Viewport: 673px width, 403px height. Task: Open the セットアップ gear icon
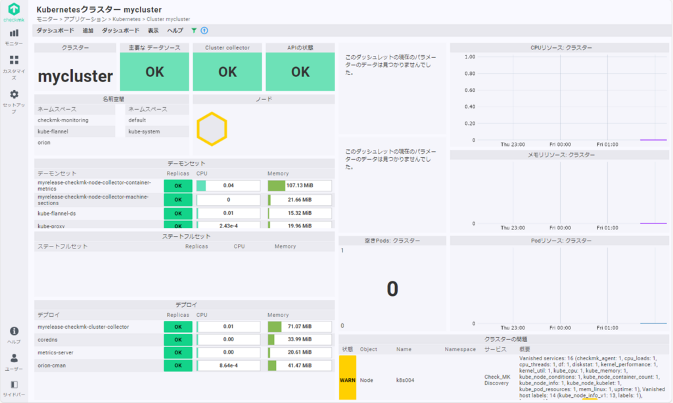pos(14,94)
